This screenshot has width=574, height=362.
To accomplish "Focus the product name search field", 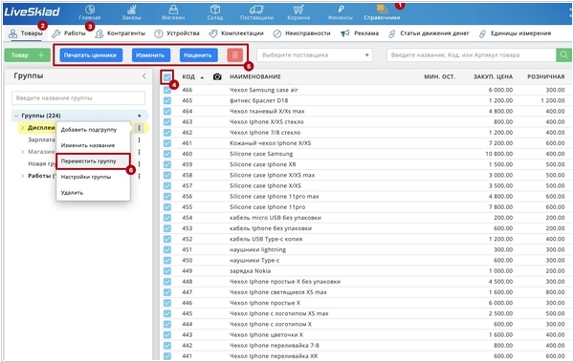I will pos(472,55).
